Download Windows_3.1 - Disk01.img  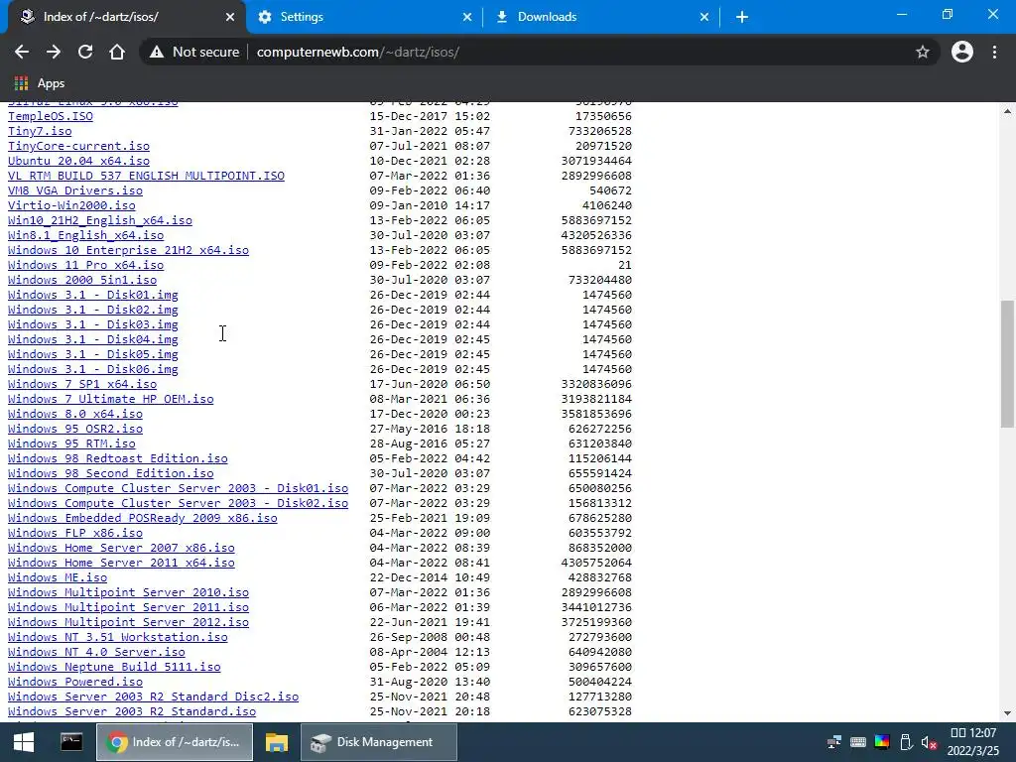(x=92, y=295)
